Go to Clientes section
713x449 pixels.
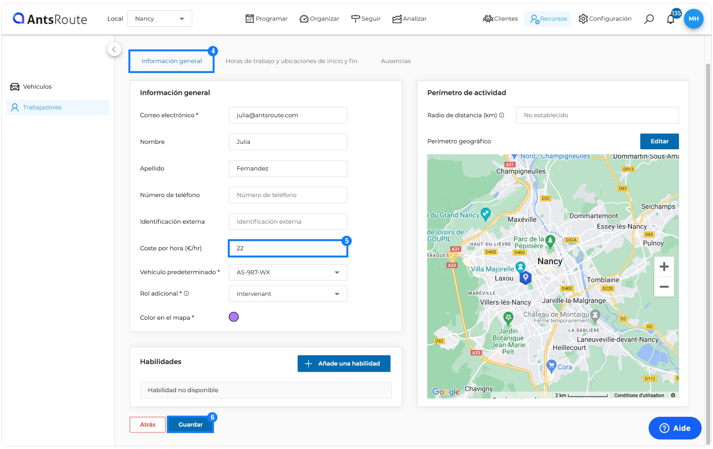pos(500,19)
